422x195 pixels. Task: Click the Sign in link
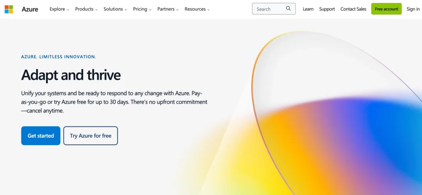tap(413, 9)
